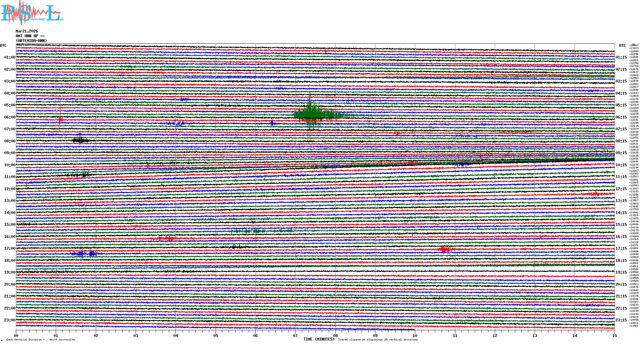Click the Mar21,2026 date label
The image size is (640, 344).
(x=27, y=31)
